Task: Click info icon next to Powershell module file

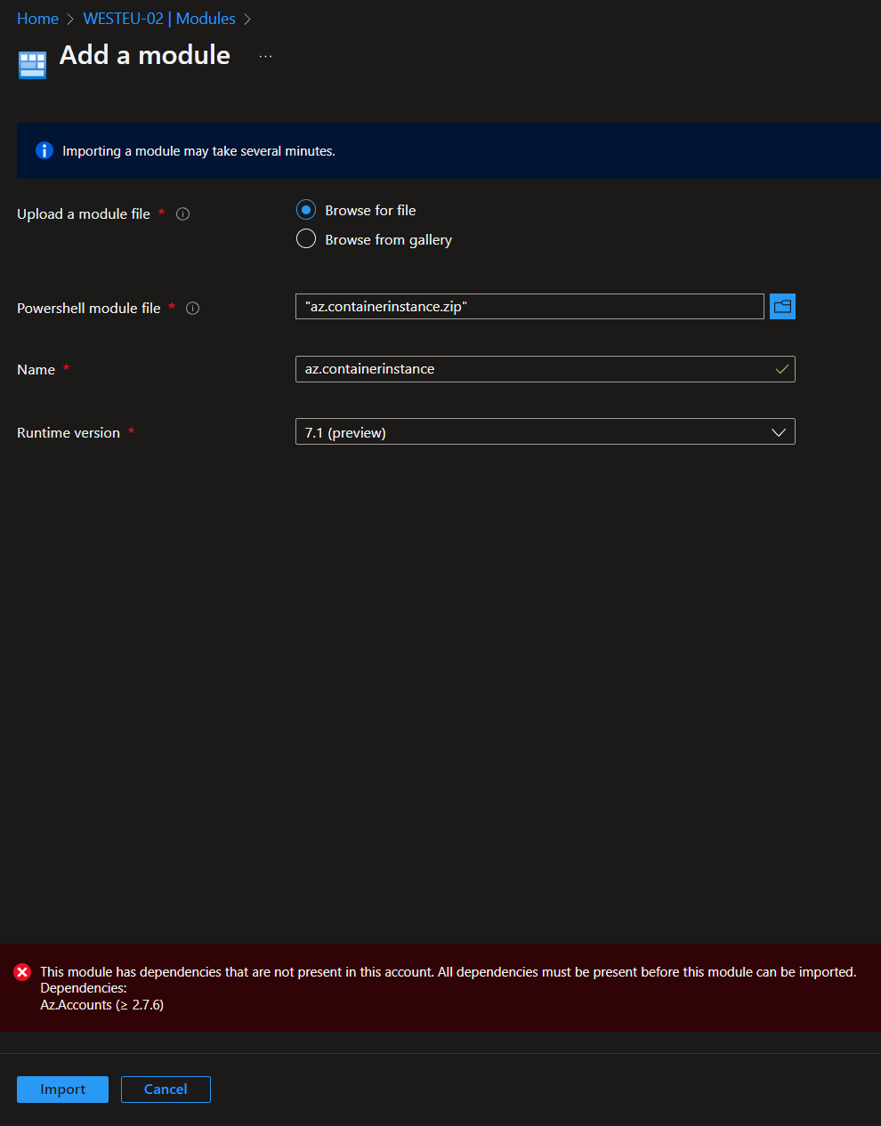Action: [192, 309]
